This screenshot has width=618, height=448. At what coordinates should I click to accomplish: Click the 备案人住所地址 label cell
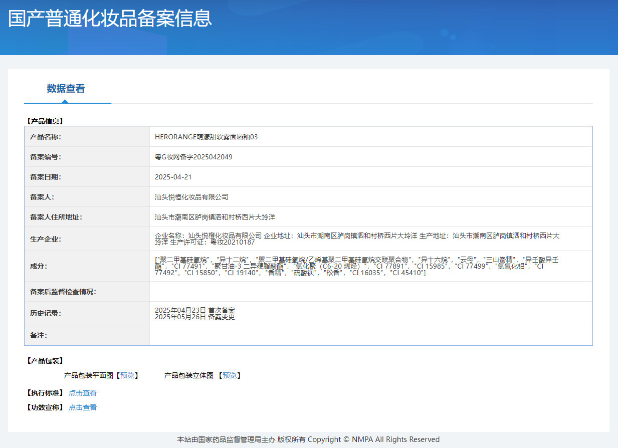[87, 217]
